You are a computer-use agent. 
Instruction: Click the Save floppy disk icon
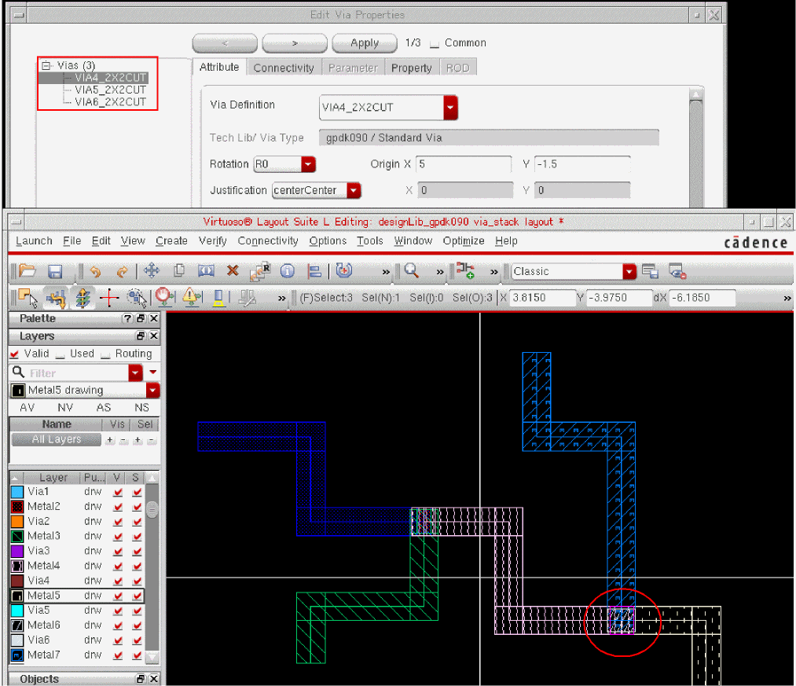55,271
